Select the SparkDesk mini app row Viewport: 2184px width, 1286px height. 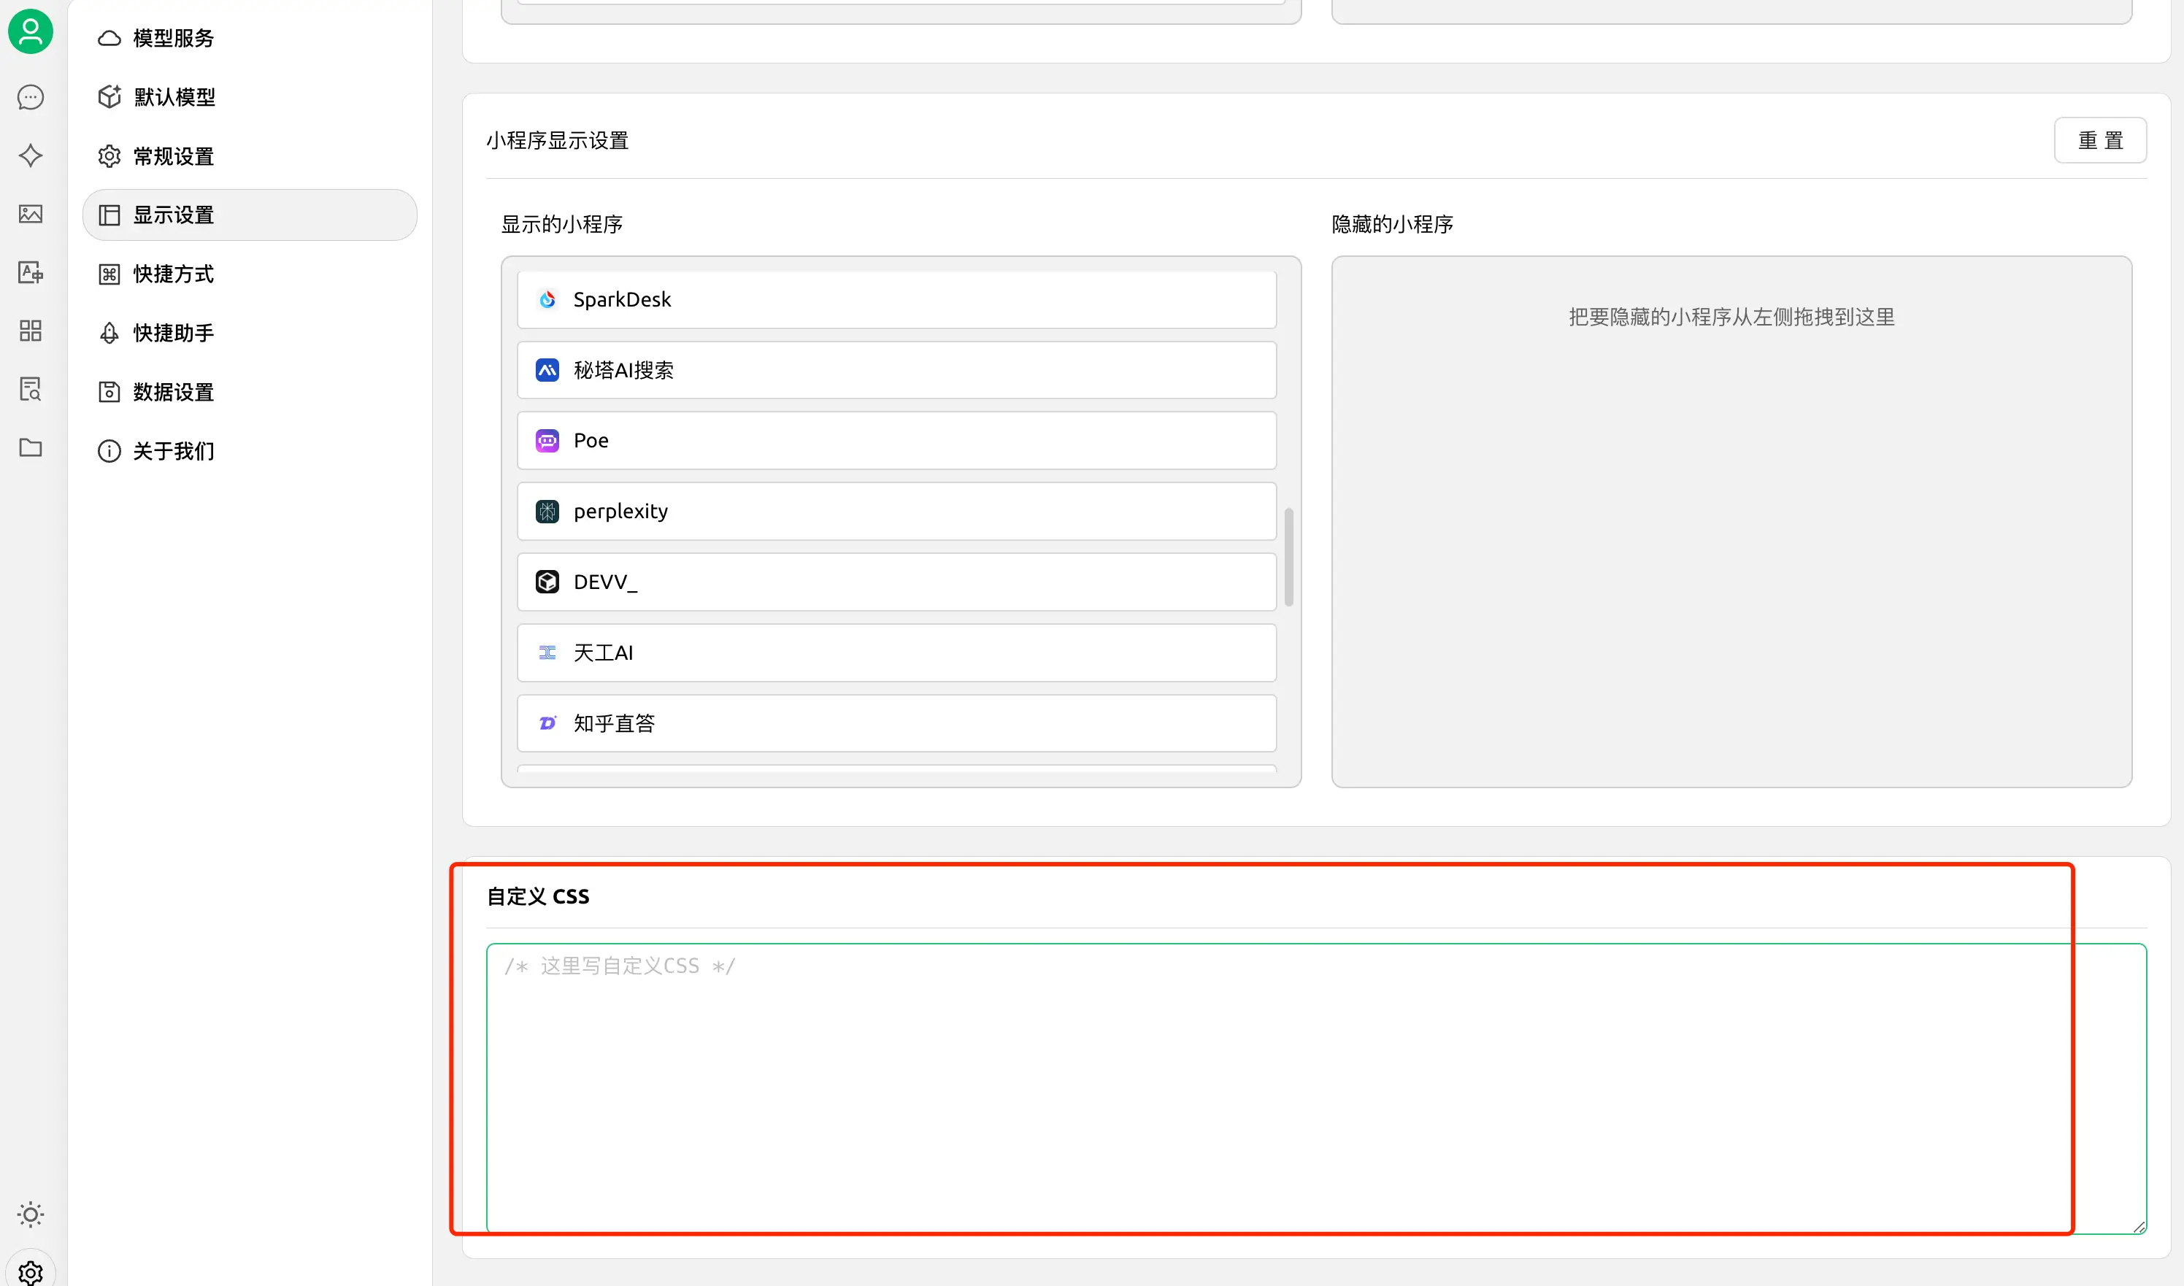coord(896,299)
